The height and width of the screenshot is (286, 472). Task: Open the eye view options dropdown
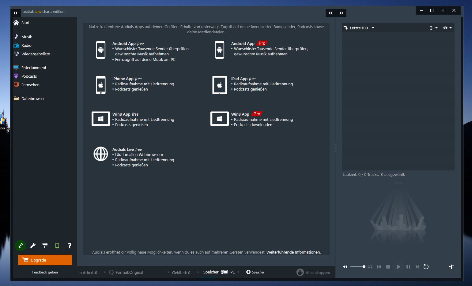pos(447,28)
